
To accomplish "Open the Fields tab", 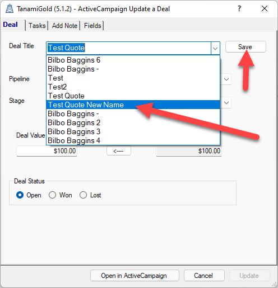I will pos(92,26).
